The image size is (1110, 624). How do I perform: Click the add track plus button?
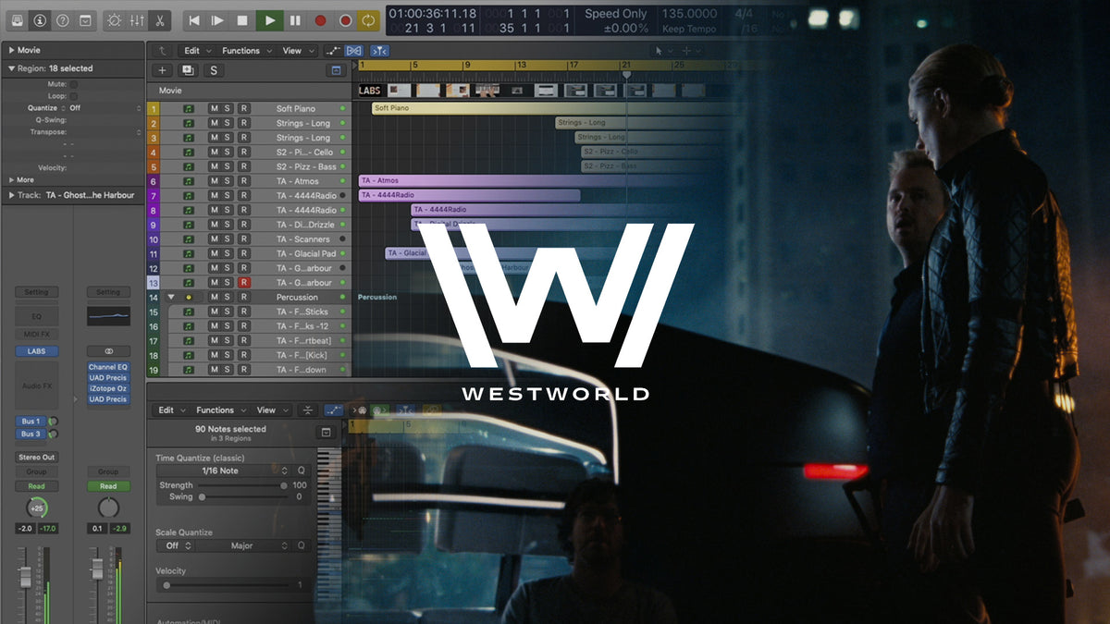[163, 70]
